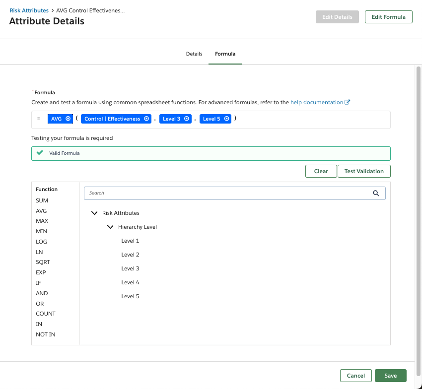
Task: Open the help documentation link
Action: pyautogui.click(x=318, y=102)
